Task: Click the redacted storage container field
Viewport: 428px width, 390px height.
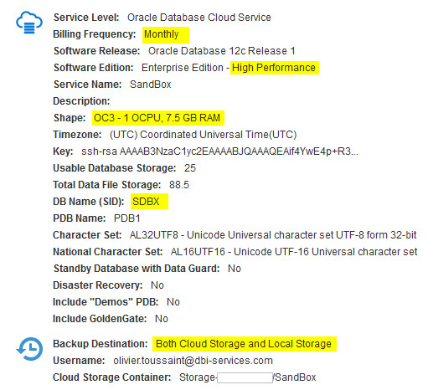Action: [245, 377]
